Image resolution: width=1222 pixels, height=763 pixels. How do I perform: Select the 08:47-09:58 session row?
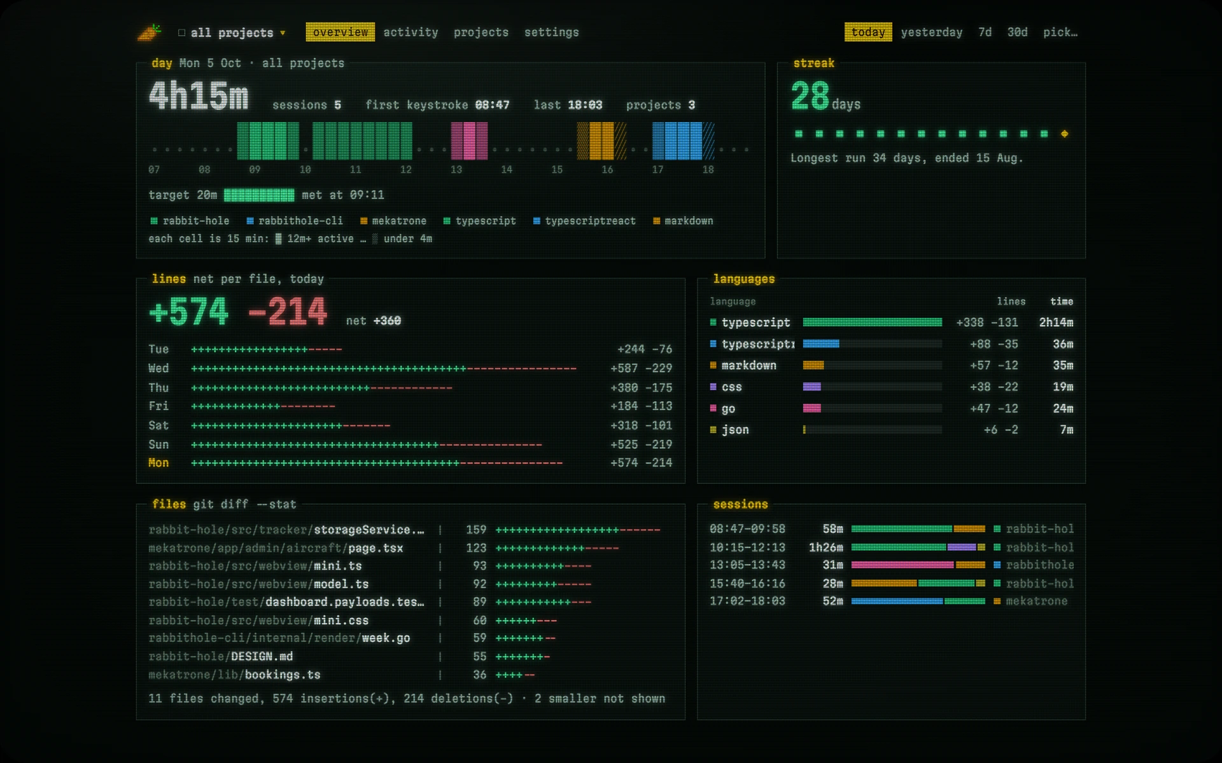click(892, 528)
